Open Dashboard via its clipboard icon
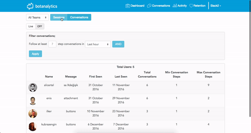251x133 pixels. click(128, 6)
